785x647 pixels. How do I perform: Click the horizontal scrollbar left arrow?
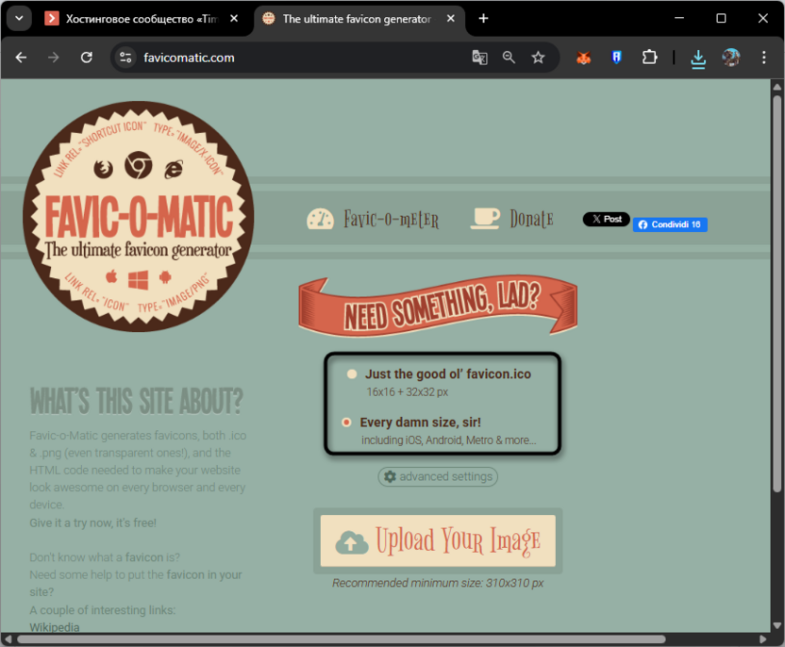click(8, 639)
